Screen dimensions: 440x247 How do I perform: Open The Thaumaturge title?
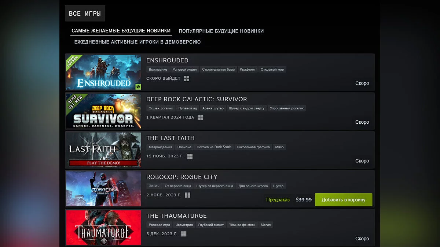coord(176,216)
